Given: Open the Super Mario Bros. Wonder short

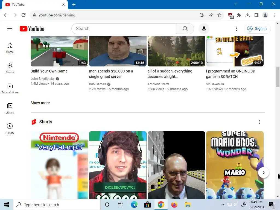Looking at the screenshot, I should click(x=235, y=165).
